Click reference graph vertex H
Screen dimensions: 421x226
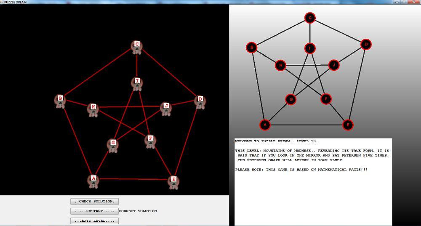(x=280, y=65)
